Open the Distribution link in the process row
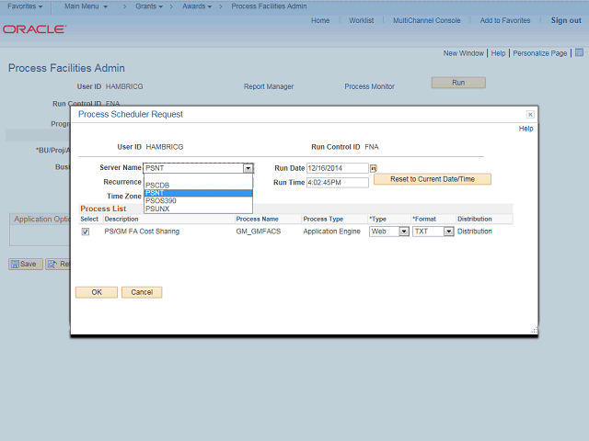The image size is (589, 441). coord(475,232)
